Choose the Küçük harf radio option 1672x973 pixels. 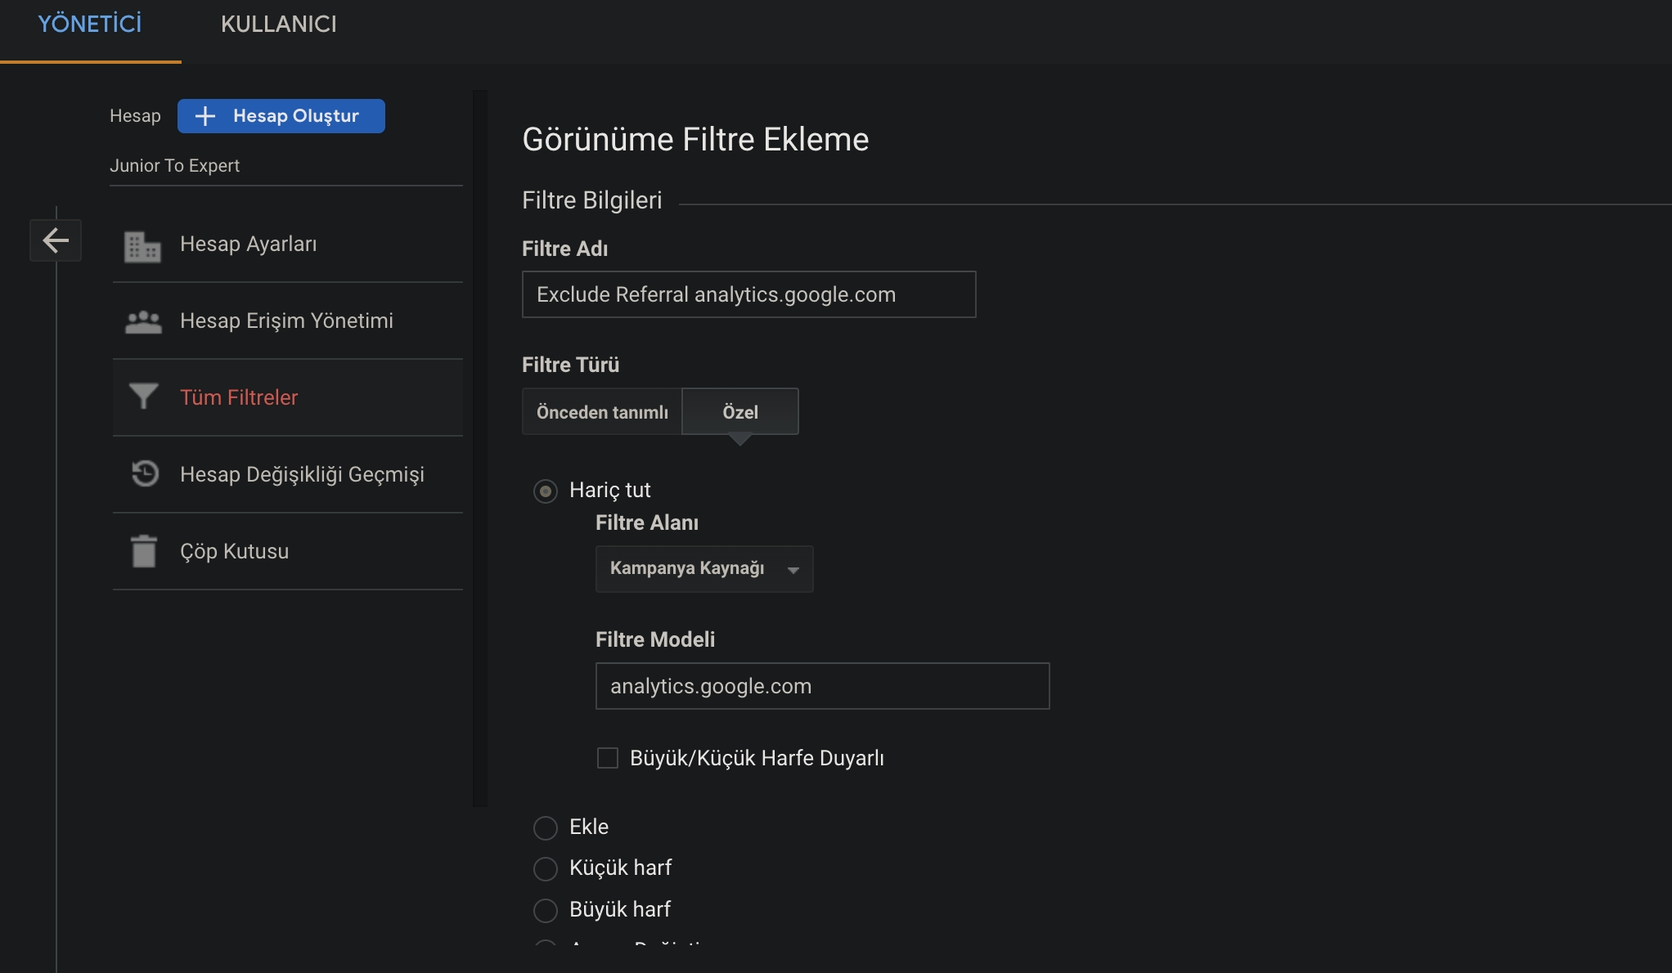tap(546, 868)
